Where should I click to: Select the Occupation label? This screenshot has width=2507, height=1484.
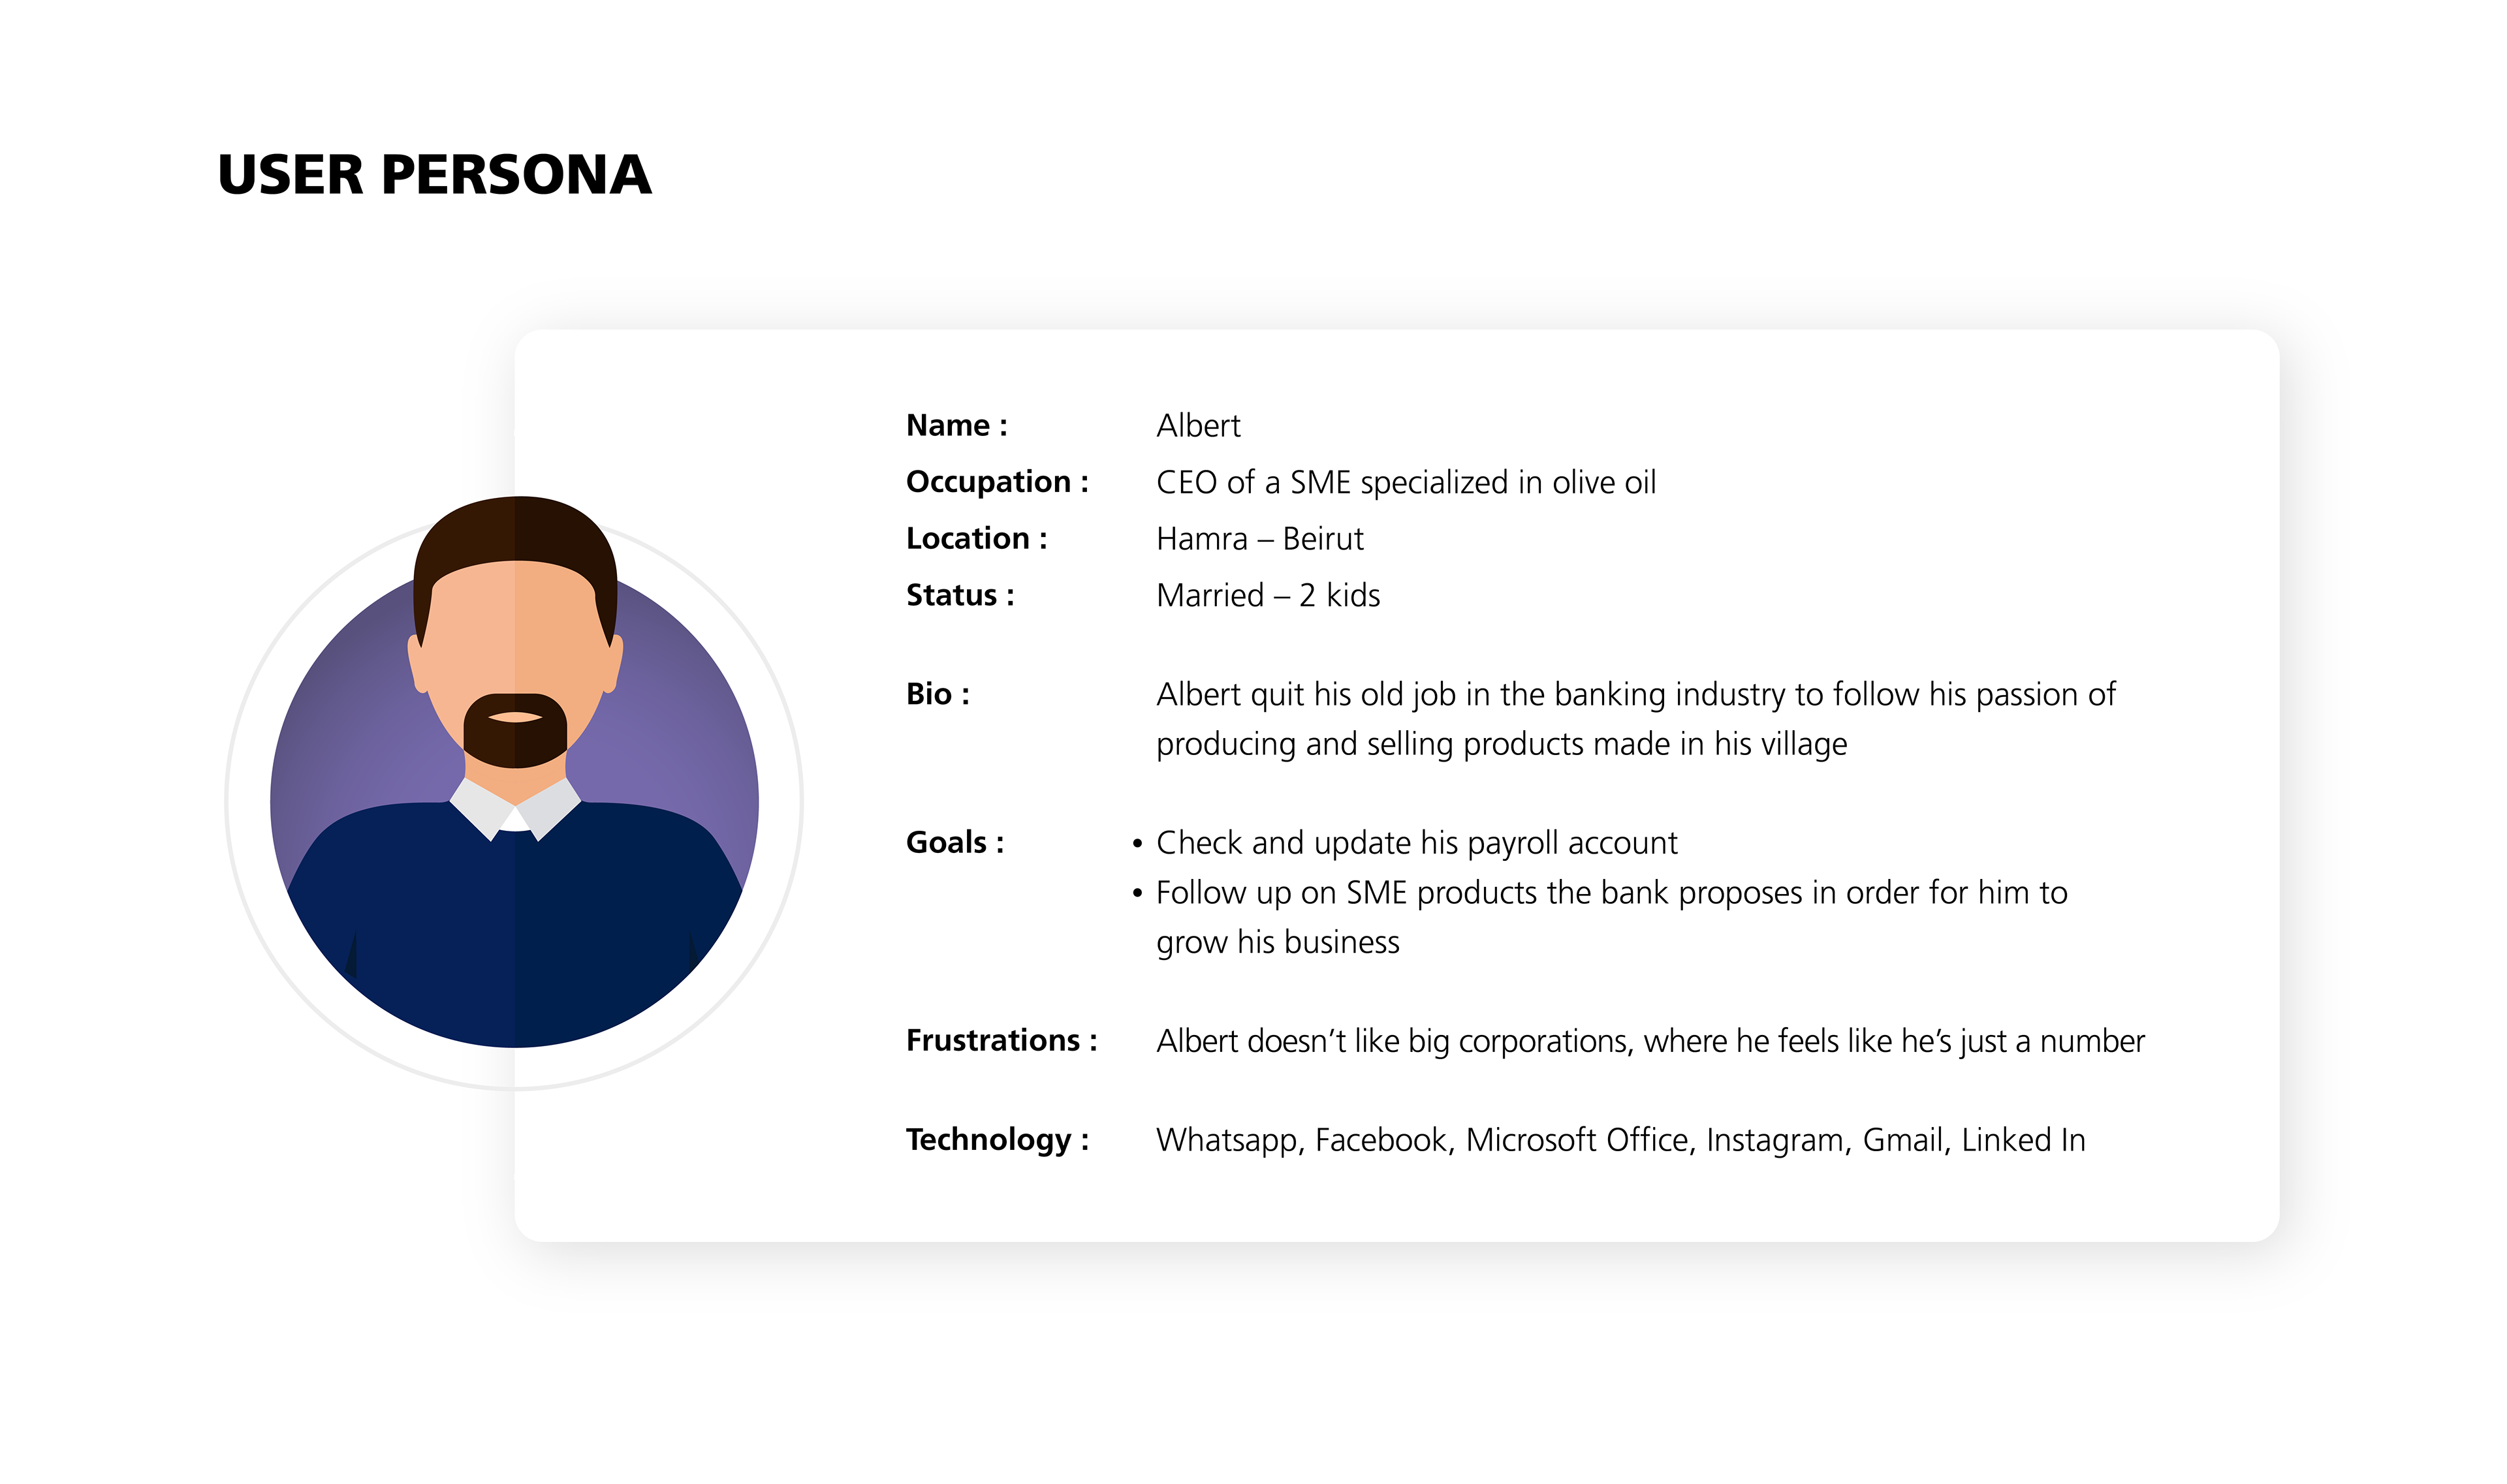(996, 482)
